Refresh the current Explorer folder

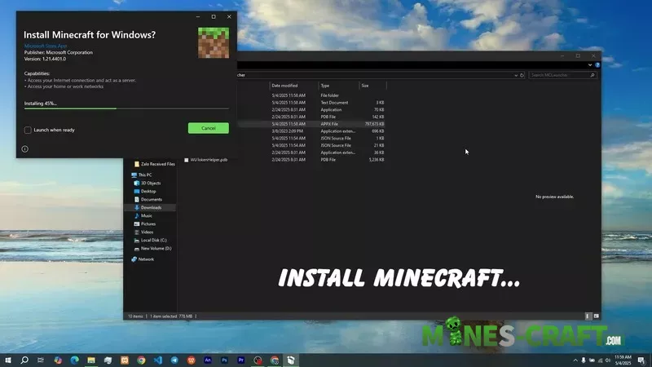(522, 74)
